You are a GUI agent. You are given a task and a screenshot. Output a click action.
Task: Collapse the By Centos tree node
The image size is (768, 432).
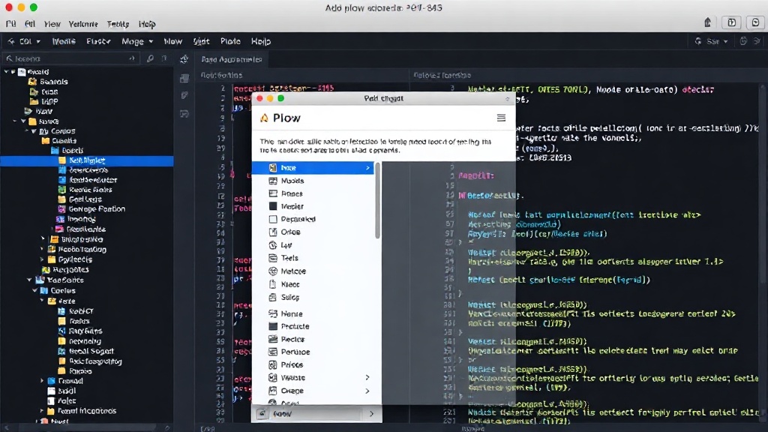tap(33, 131)
